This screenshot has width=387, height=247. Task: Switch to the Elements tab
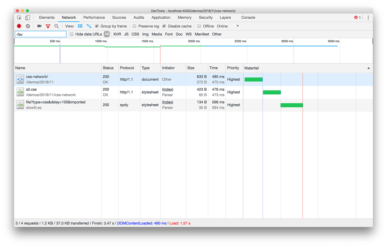tap(47, 18)
